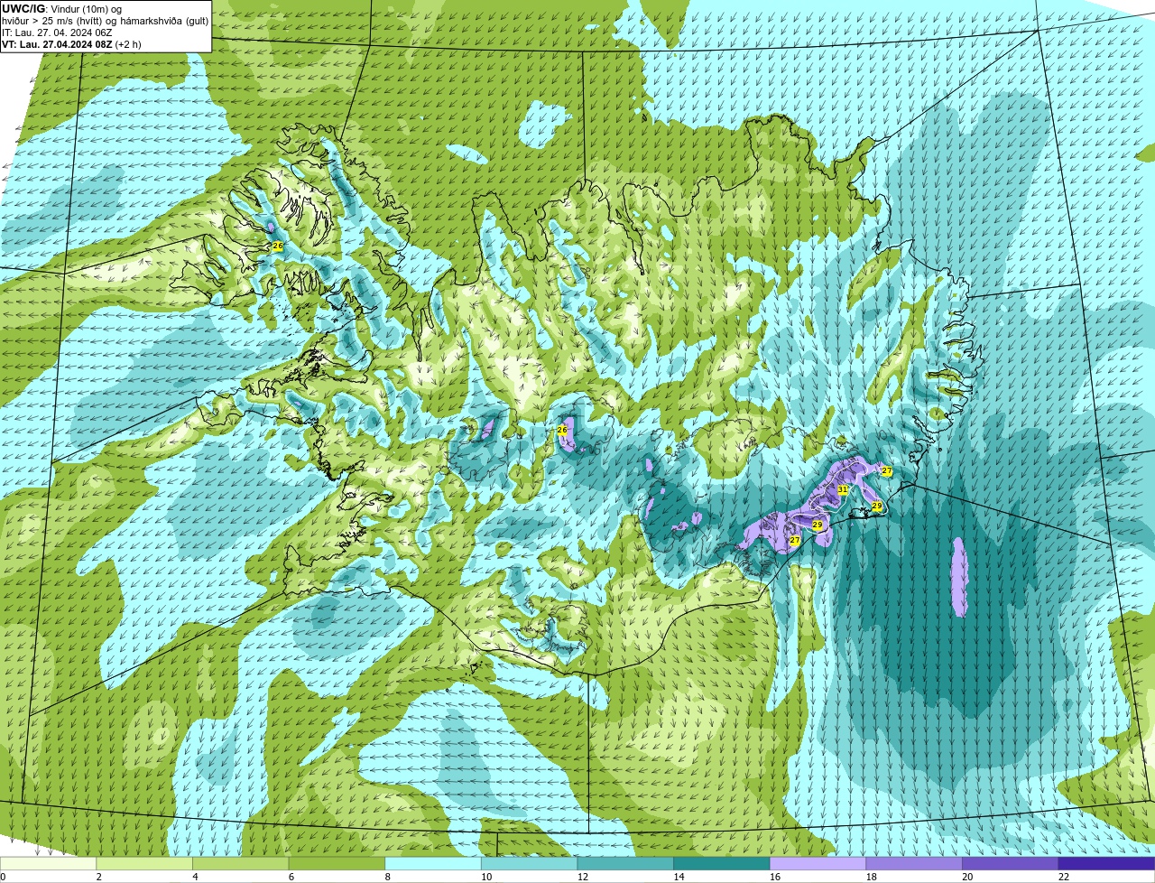Click scale value "22" on the legend bar

click(1064, 877)
